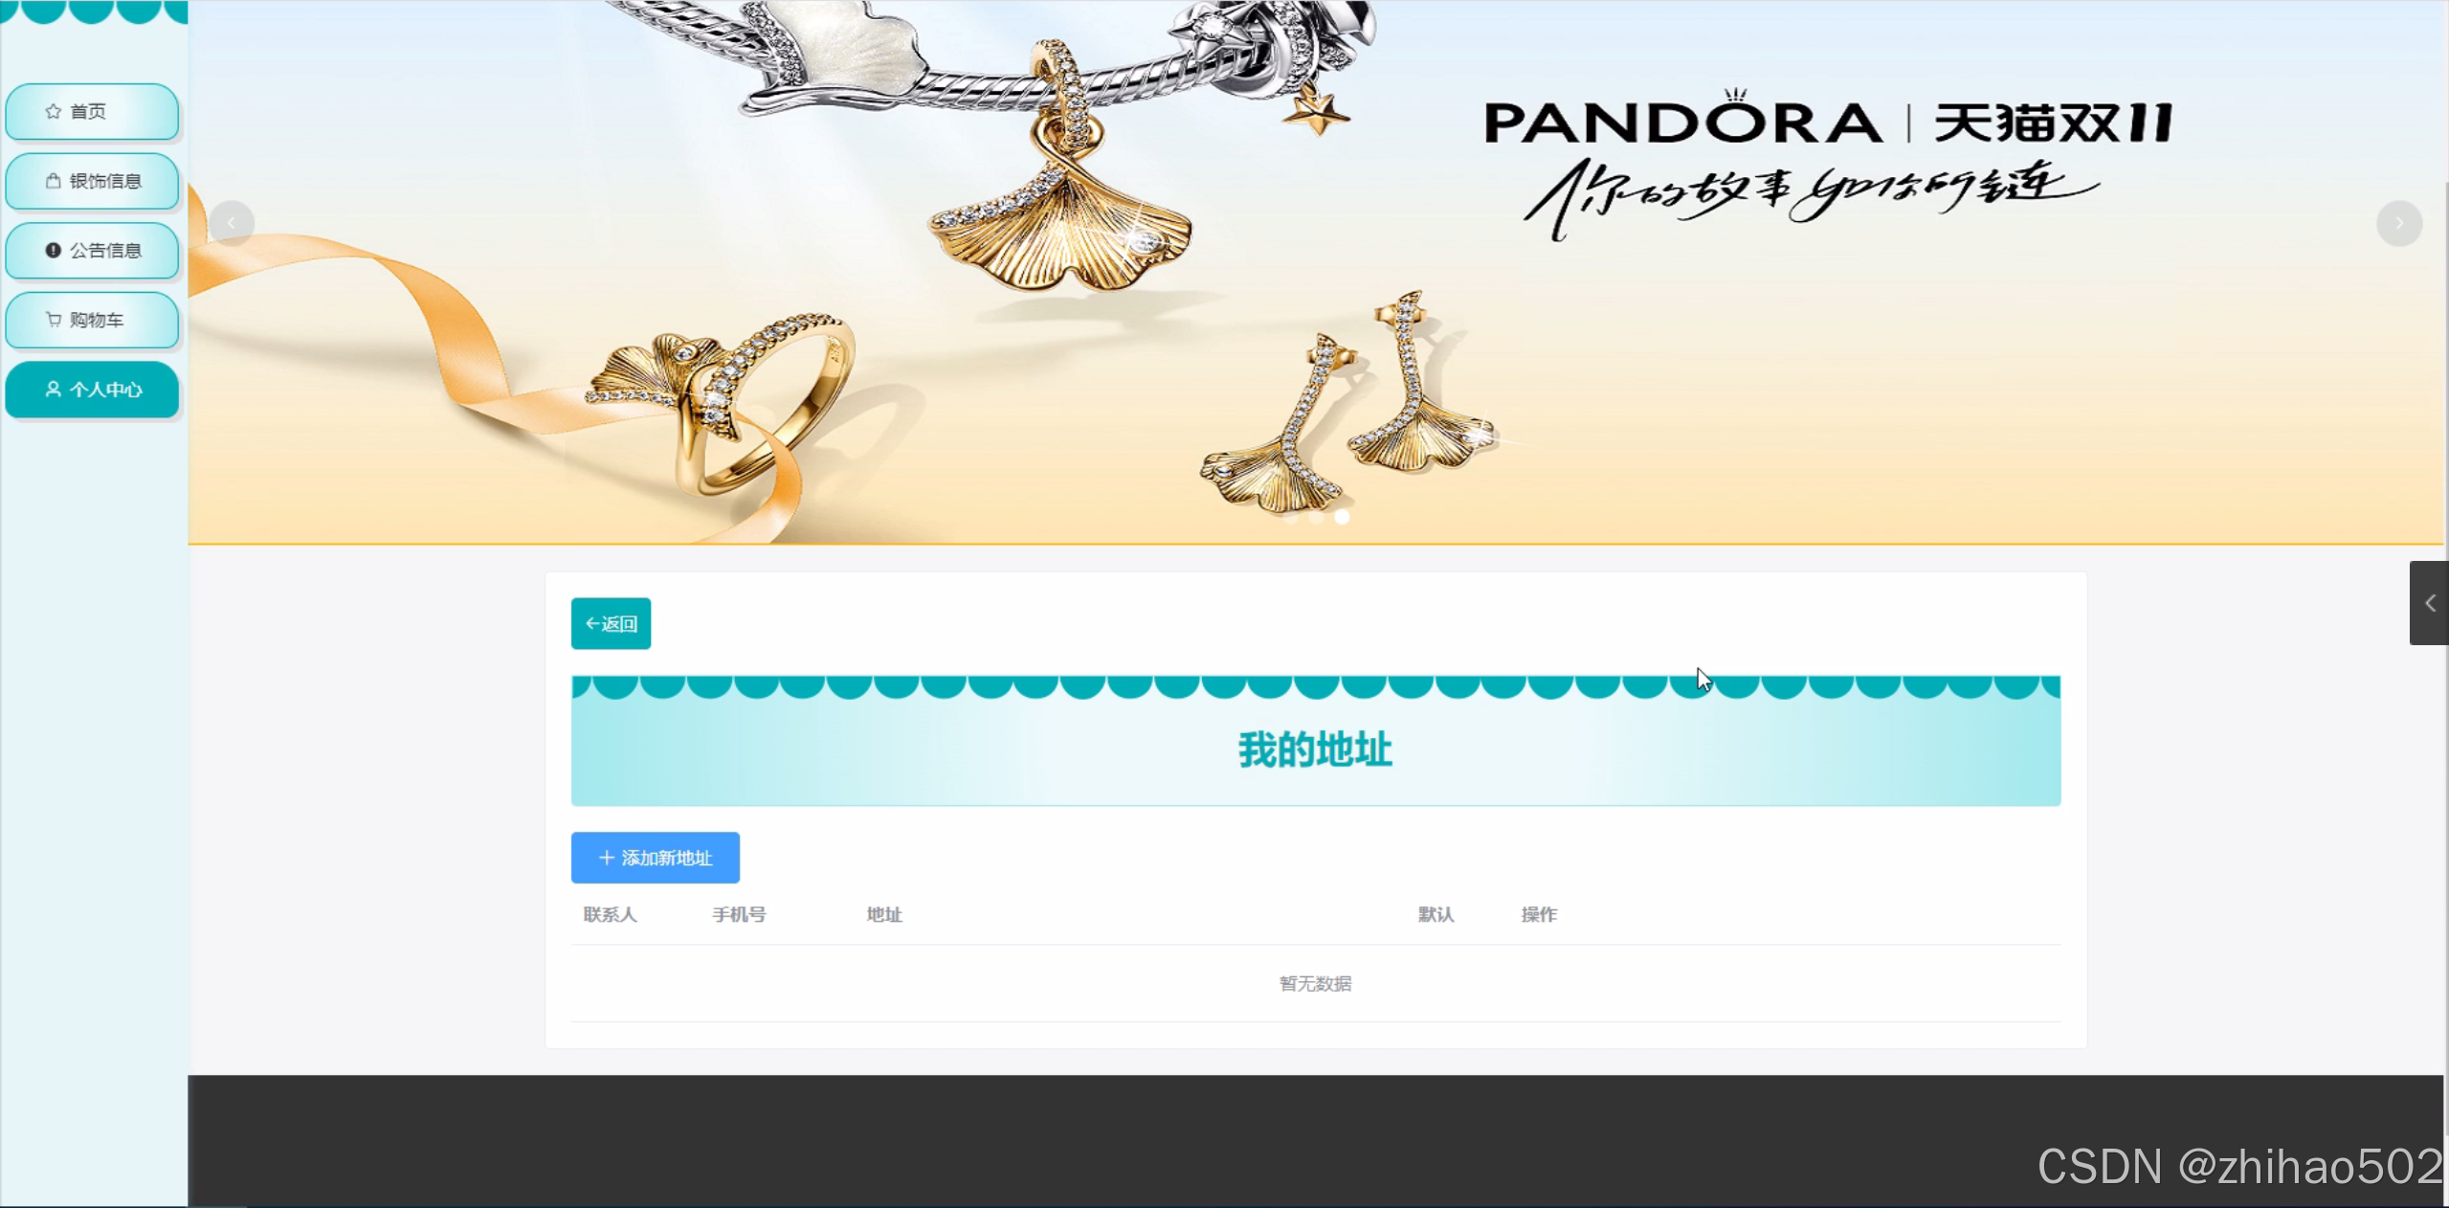This screenshot has height=1208, width=2449.
Task: Show previous banner with left carousel arrow
Action: tap(232, 223)
